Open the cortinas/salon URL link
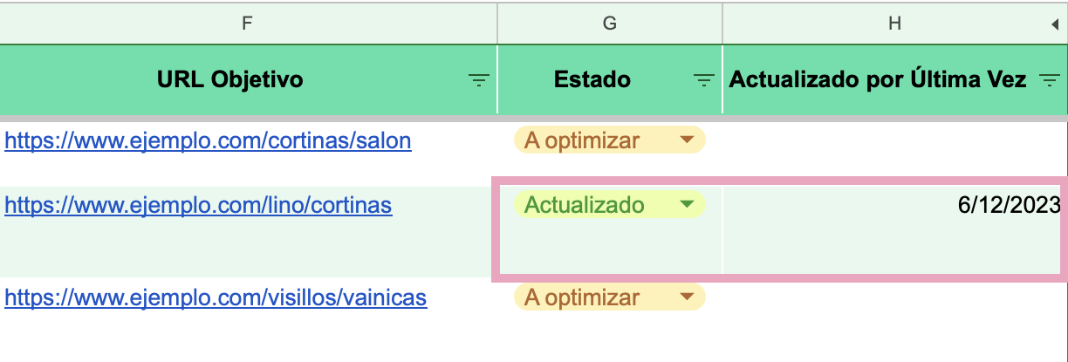This screenshot has width=1068, height=362. 208,140
